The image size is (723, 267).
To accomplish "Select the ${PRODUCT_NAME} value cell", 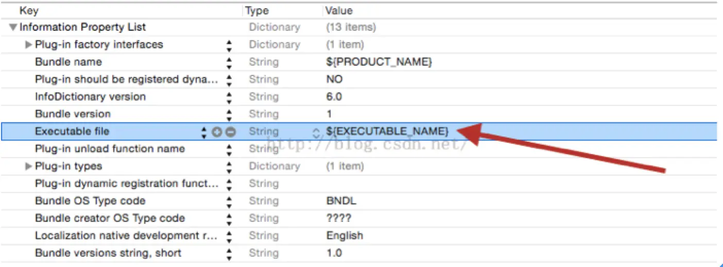I will coord(379,62).
